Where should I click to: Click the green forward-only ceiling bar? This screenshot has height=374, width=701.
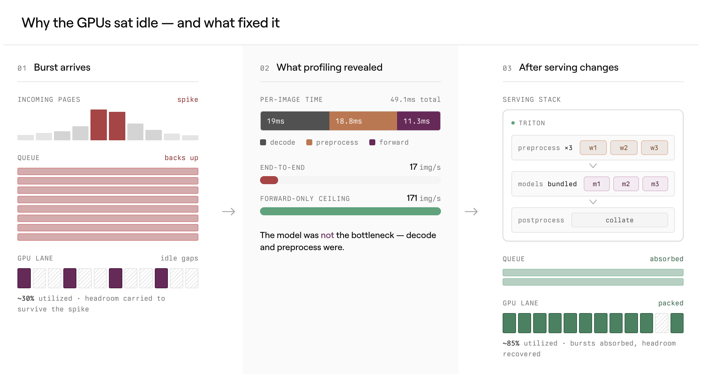click(x=350, y=211)
